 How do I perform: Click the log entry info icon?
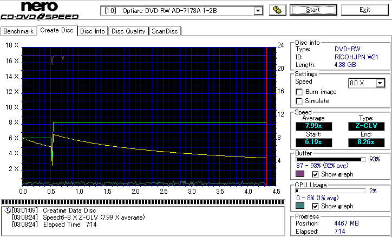coord(8,210)
